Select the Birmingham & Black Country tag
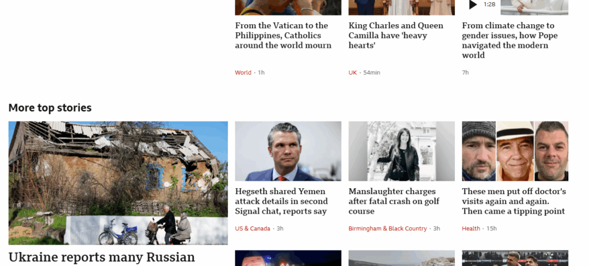Viewport: 589px width, 266px height. pyautogui.click(x=388, y=229)
